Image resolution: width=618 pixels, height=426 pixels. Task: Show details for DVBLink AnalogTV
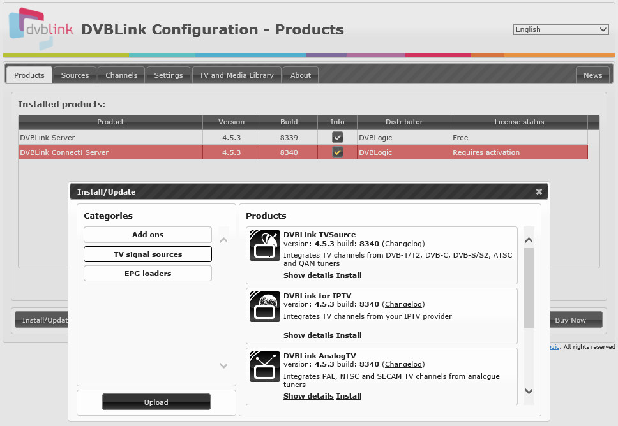(308, 396)
